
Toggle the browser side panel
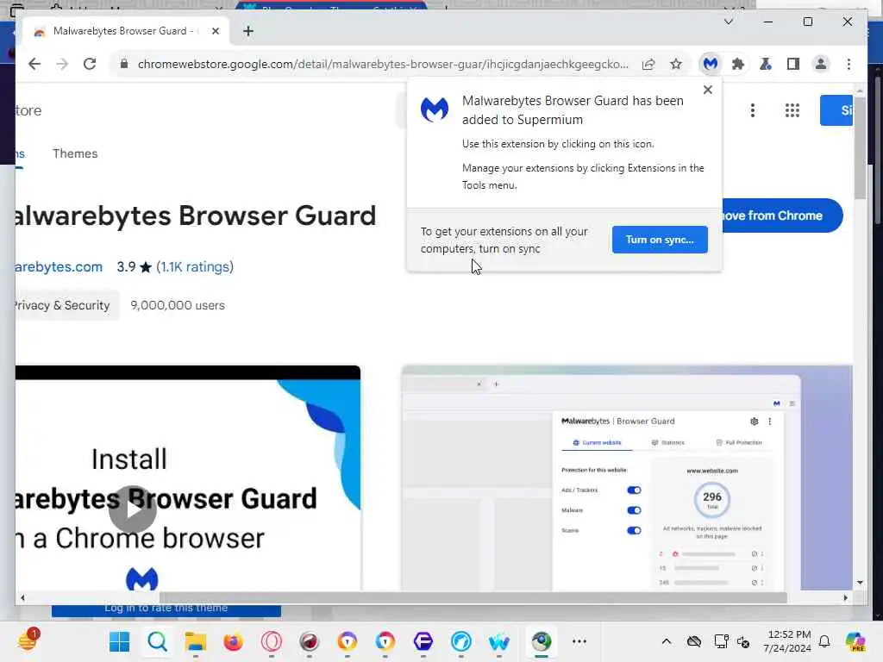click(793, 64)
